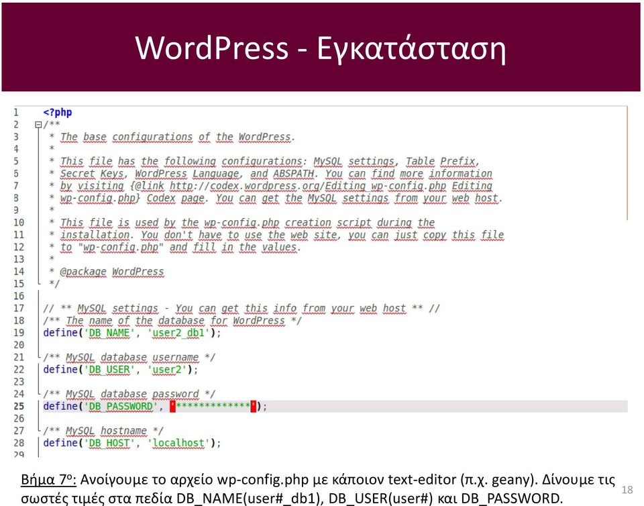Click 'The base configurations of the WordPress' comment

pos(175,137)
